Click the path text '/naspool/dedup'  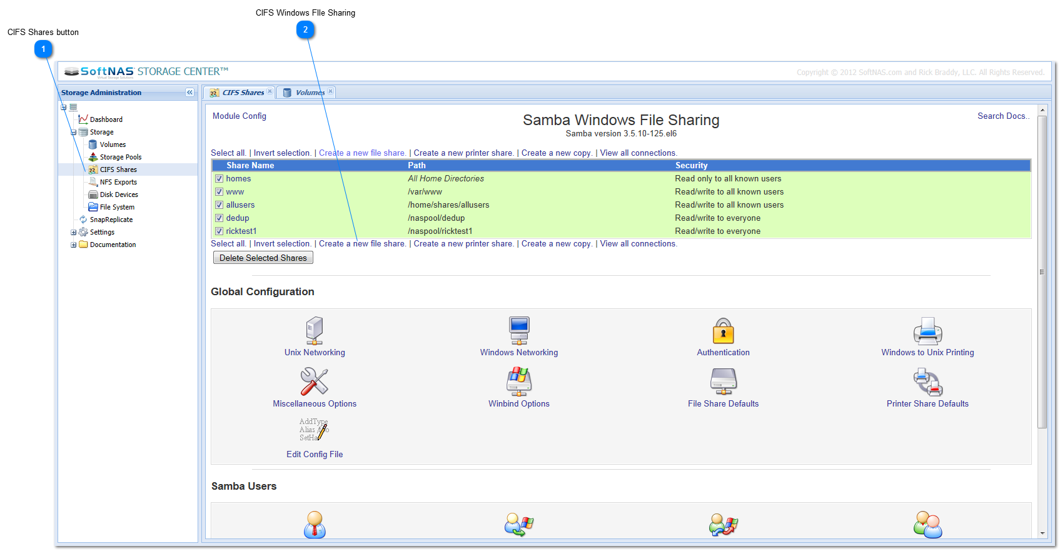pyautogui.click(x=437, y=218)
